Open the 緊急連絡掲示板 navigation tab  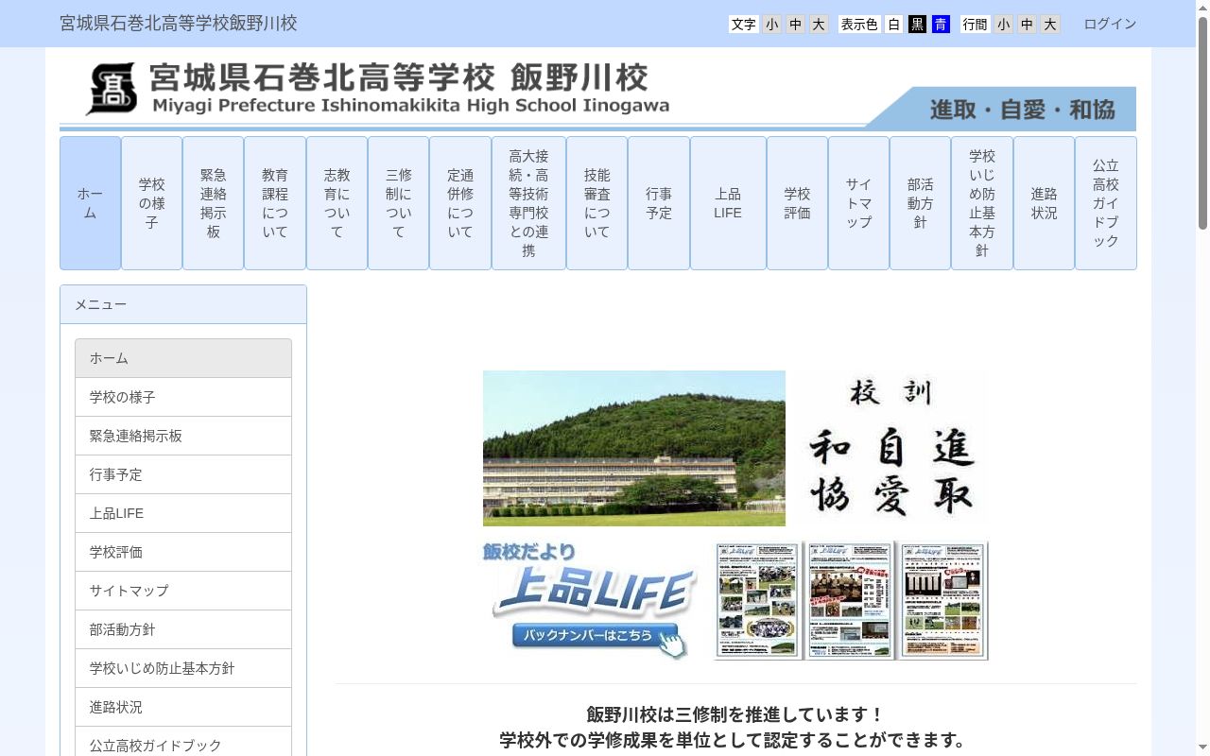tap(214, 203)
